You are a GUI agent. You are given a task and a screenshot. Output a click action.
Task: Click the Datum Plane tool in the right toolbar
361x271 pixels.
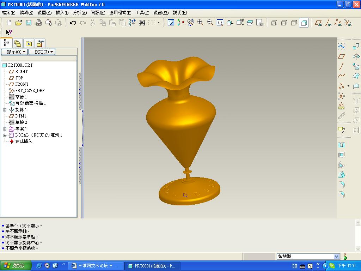(341, 56)
